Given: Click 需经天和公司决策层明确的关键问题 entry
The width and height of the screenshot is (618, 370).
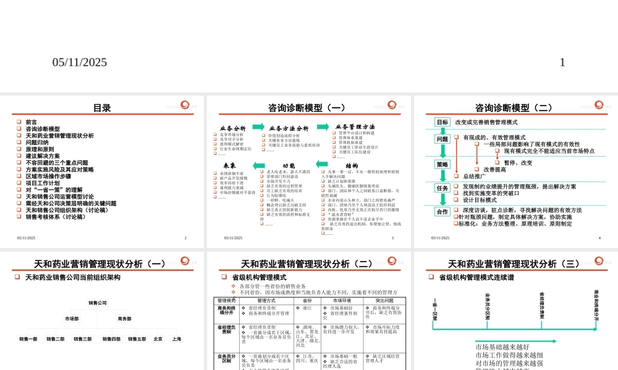Looking at the screenshot, I should coord(71,203).
